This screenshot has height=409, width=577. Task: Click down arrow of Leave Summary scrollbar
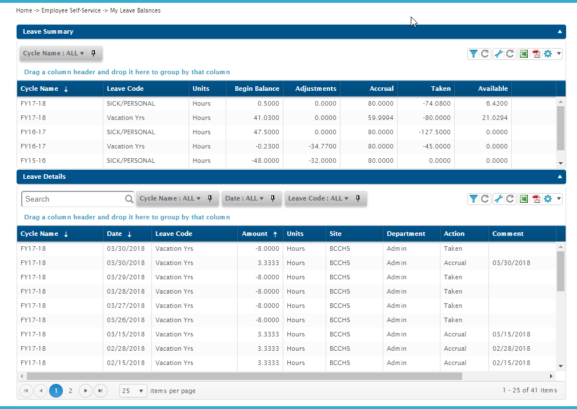(560, 163)
